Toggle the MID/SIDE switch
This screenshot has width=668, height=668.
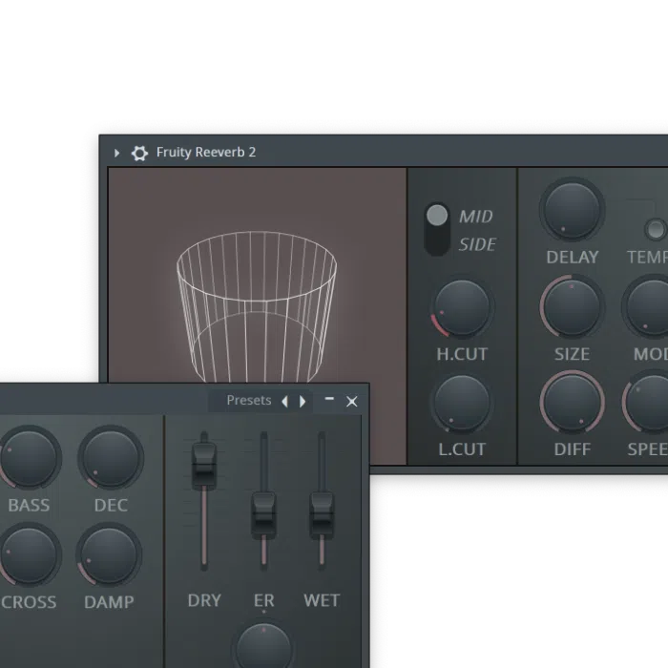[437, 229]
